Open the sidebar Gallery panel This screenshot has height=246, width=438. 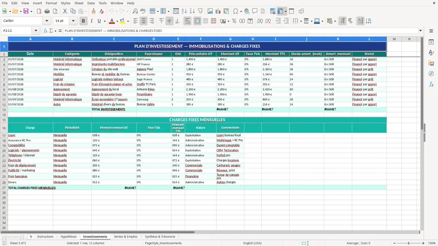431,63
